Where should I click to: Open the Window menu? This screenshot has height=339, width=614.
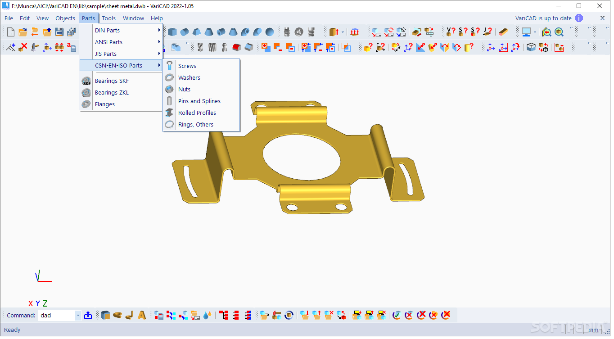[x=134, y=18]
